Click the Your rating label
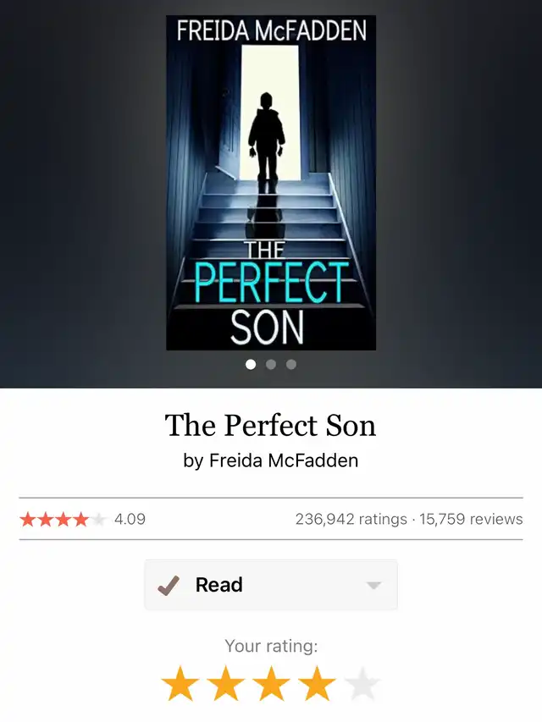The height and width of the screenshot is (722, 542). tap(271, 646)
